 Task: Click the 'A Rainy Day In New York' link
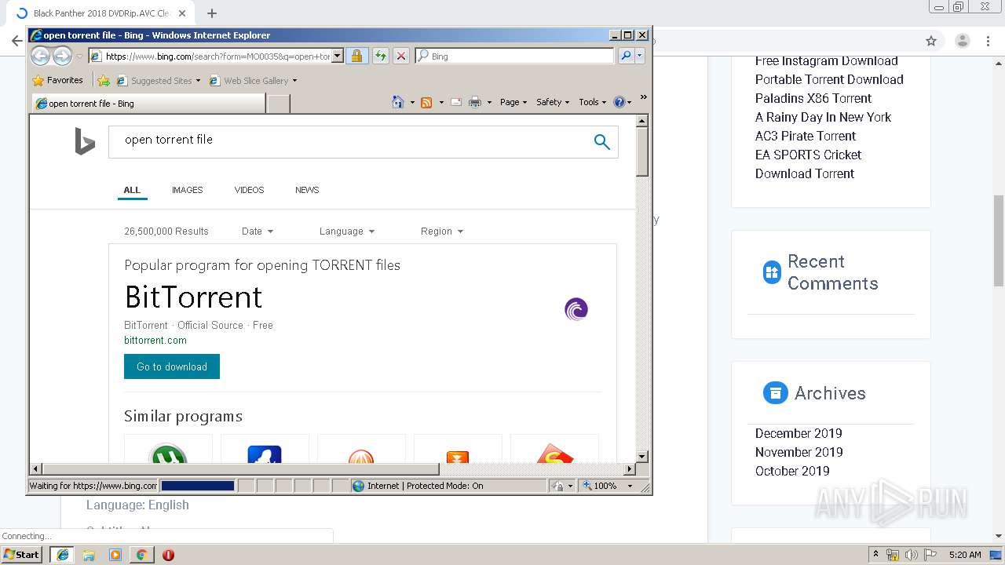(x=824, y=117)
